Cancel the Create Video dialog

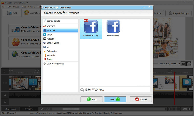click(141, 99)
